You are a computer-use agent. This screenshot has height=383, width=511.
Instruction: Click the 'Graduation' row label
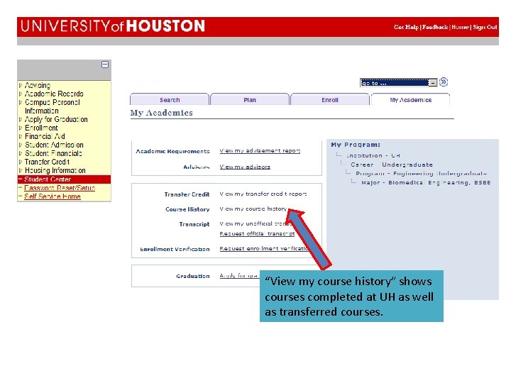click(192, 276)
